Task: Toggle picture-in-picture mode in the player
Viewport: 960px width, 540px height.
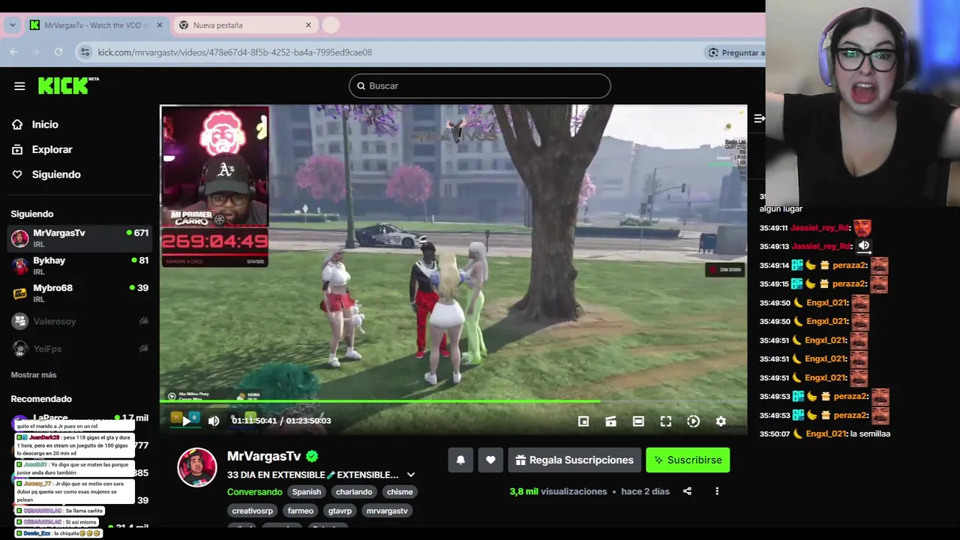Action: click(x=583, y=421)
